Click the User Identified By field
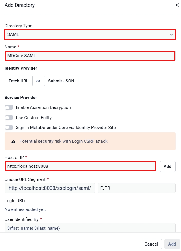 [90, 228]
